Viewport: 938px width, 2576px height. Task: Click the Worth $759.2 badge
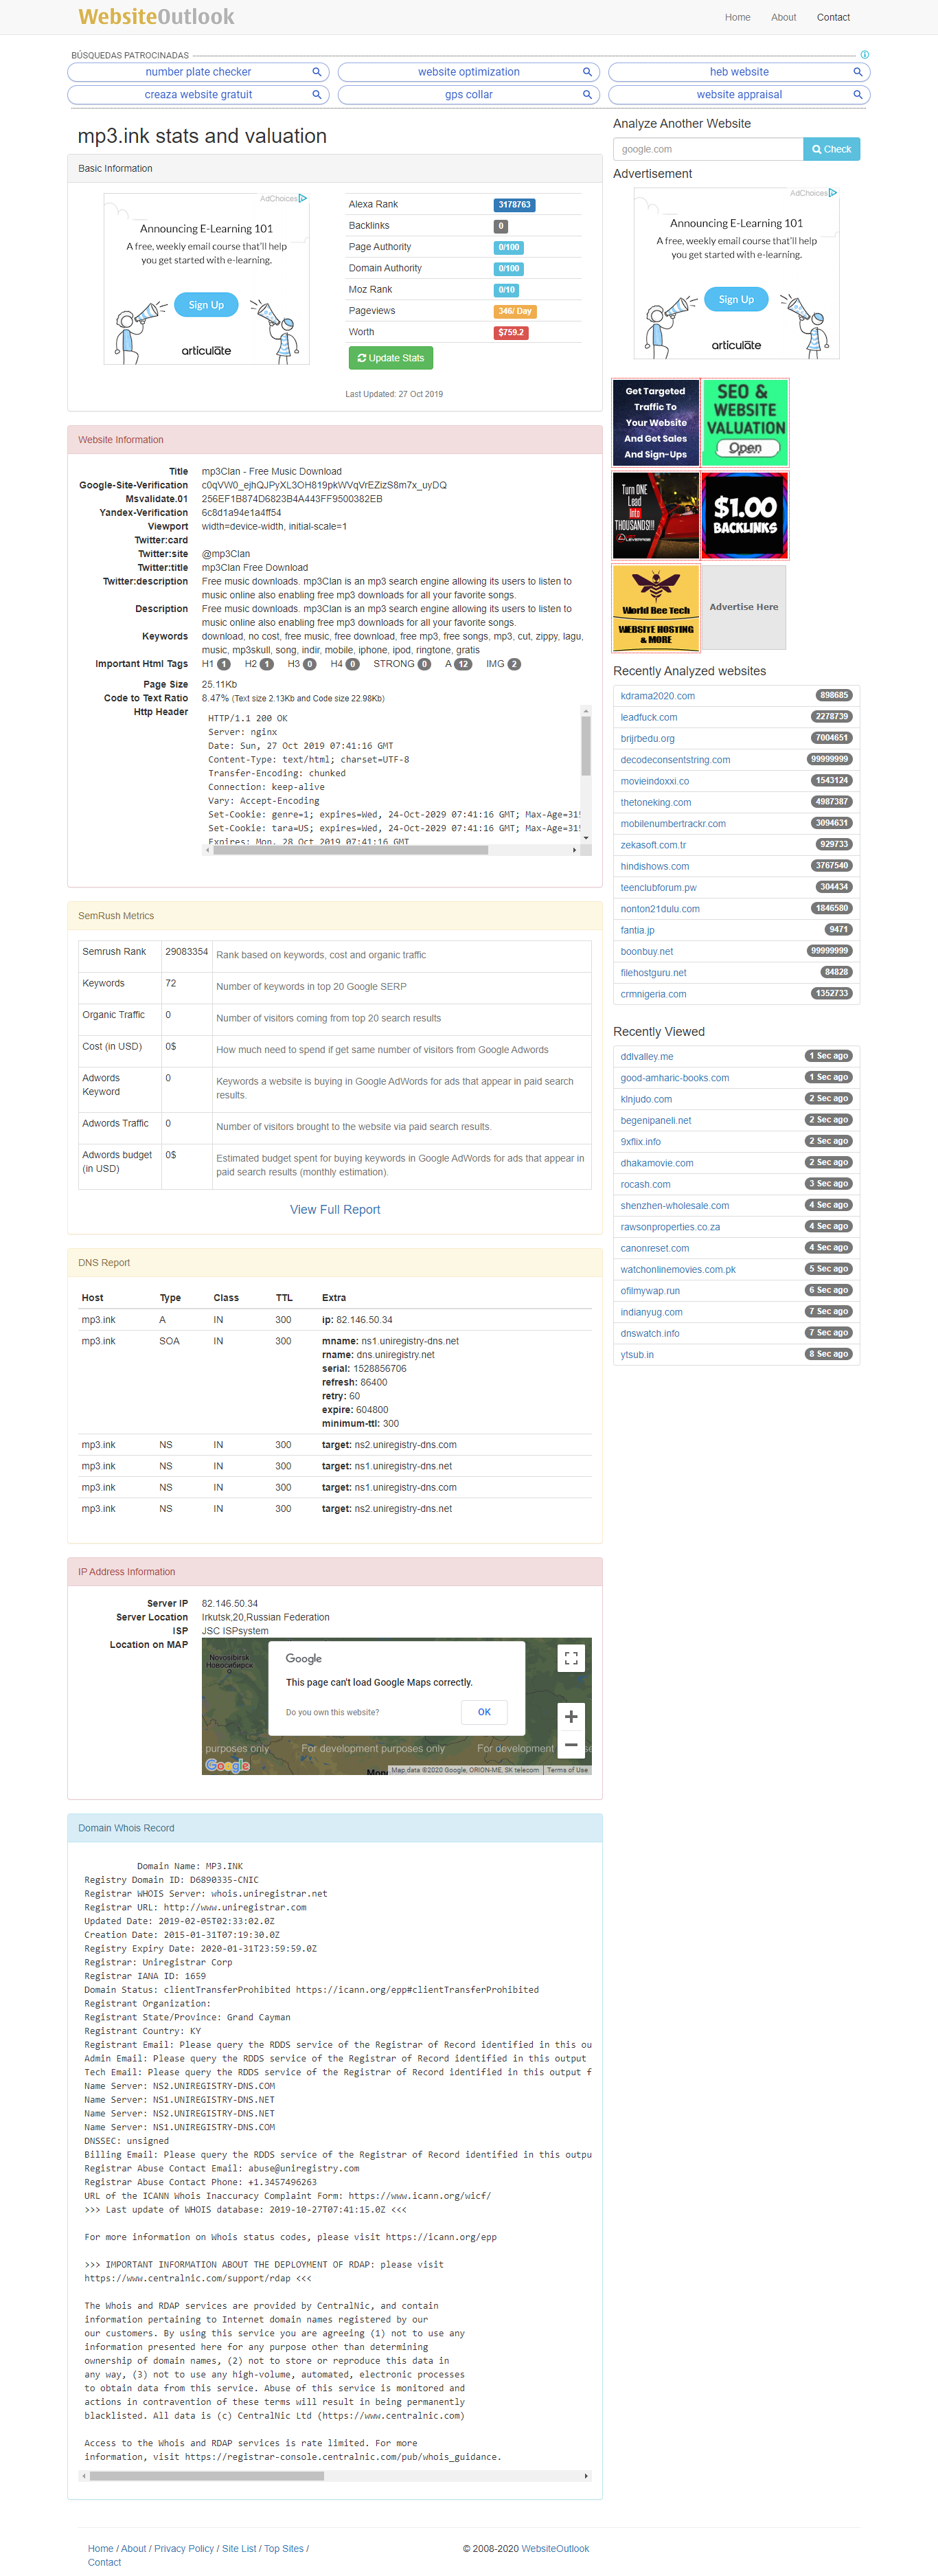tap(511, 333)
